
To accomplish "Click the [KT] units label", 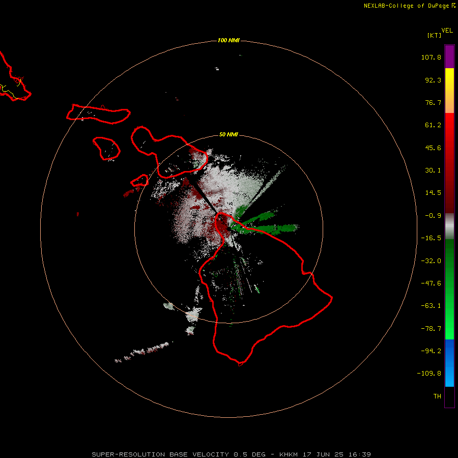I will point(435,35).
